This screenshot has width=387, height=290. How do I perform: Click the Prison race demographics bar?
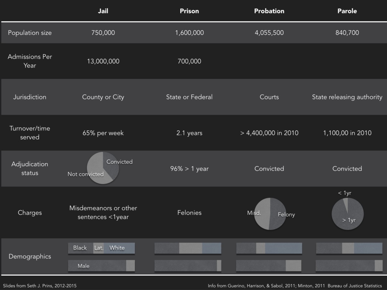coord(188,248)
